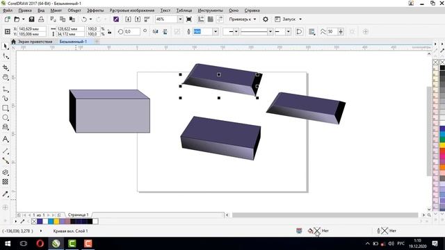Click the X position input field
This screenshot has height=250, width=445.
point(32,29)
